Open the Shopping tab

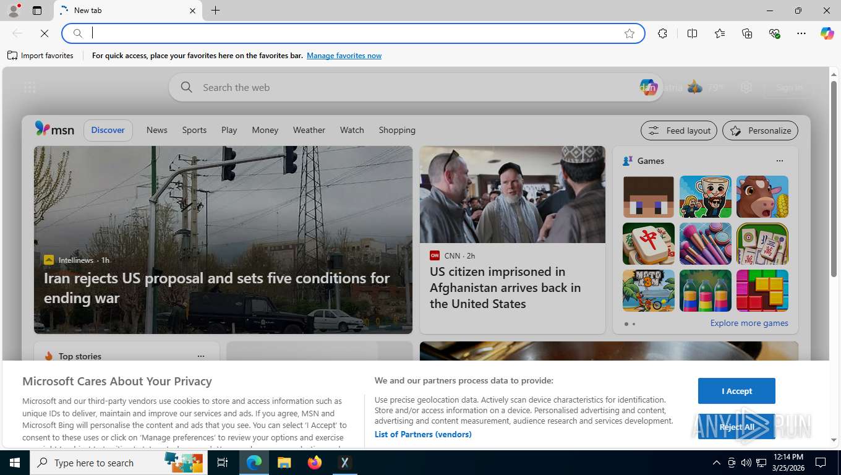click(397, 130)
